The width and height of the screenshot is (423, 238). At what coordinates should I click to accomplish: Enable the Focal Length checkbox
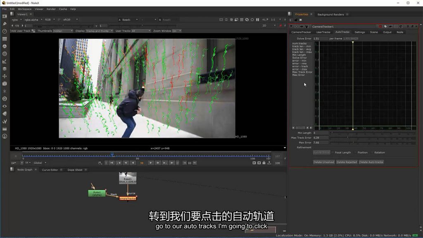333,152
